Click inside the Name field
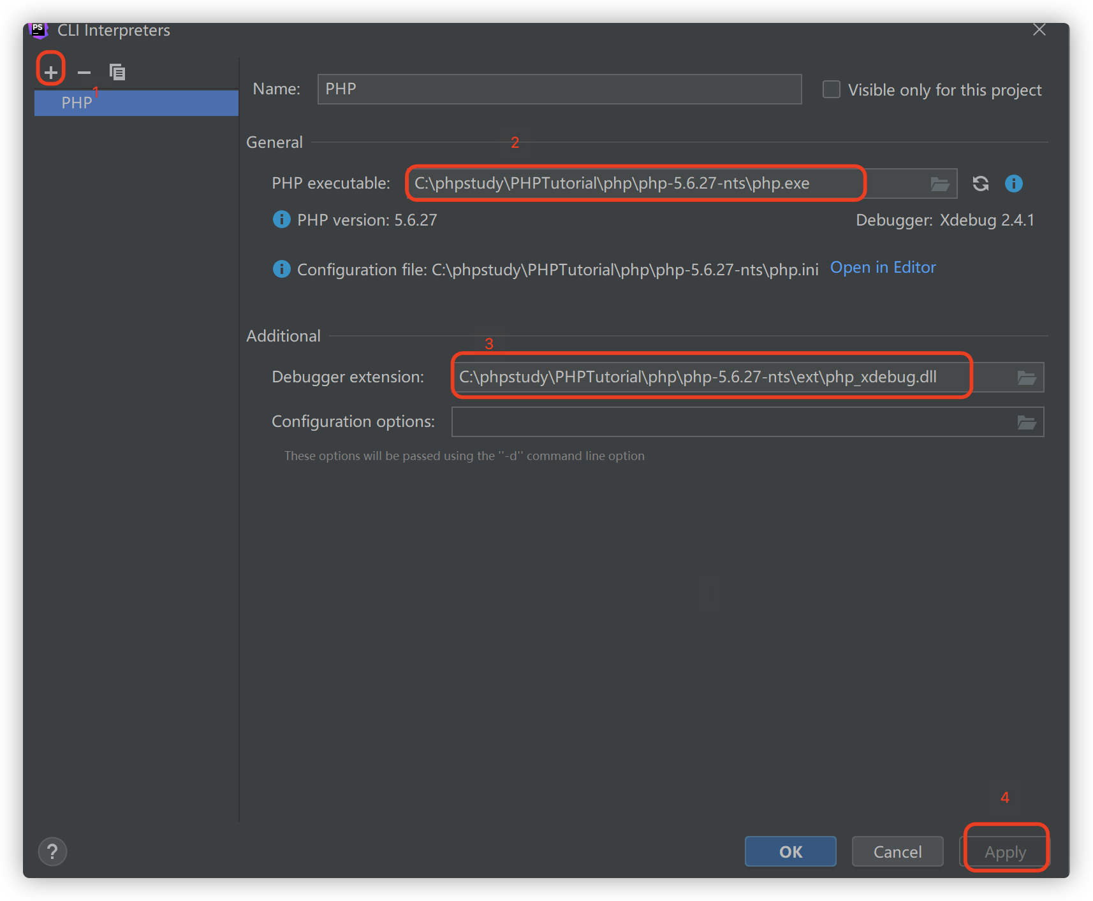The width and height of the screenshot is (1093, 901). [x=559, y=89]
